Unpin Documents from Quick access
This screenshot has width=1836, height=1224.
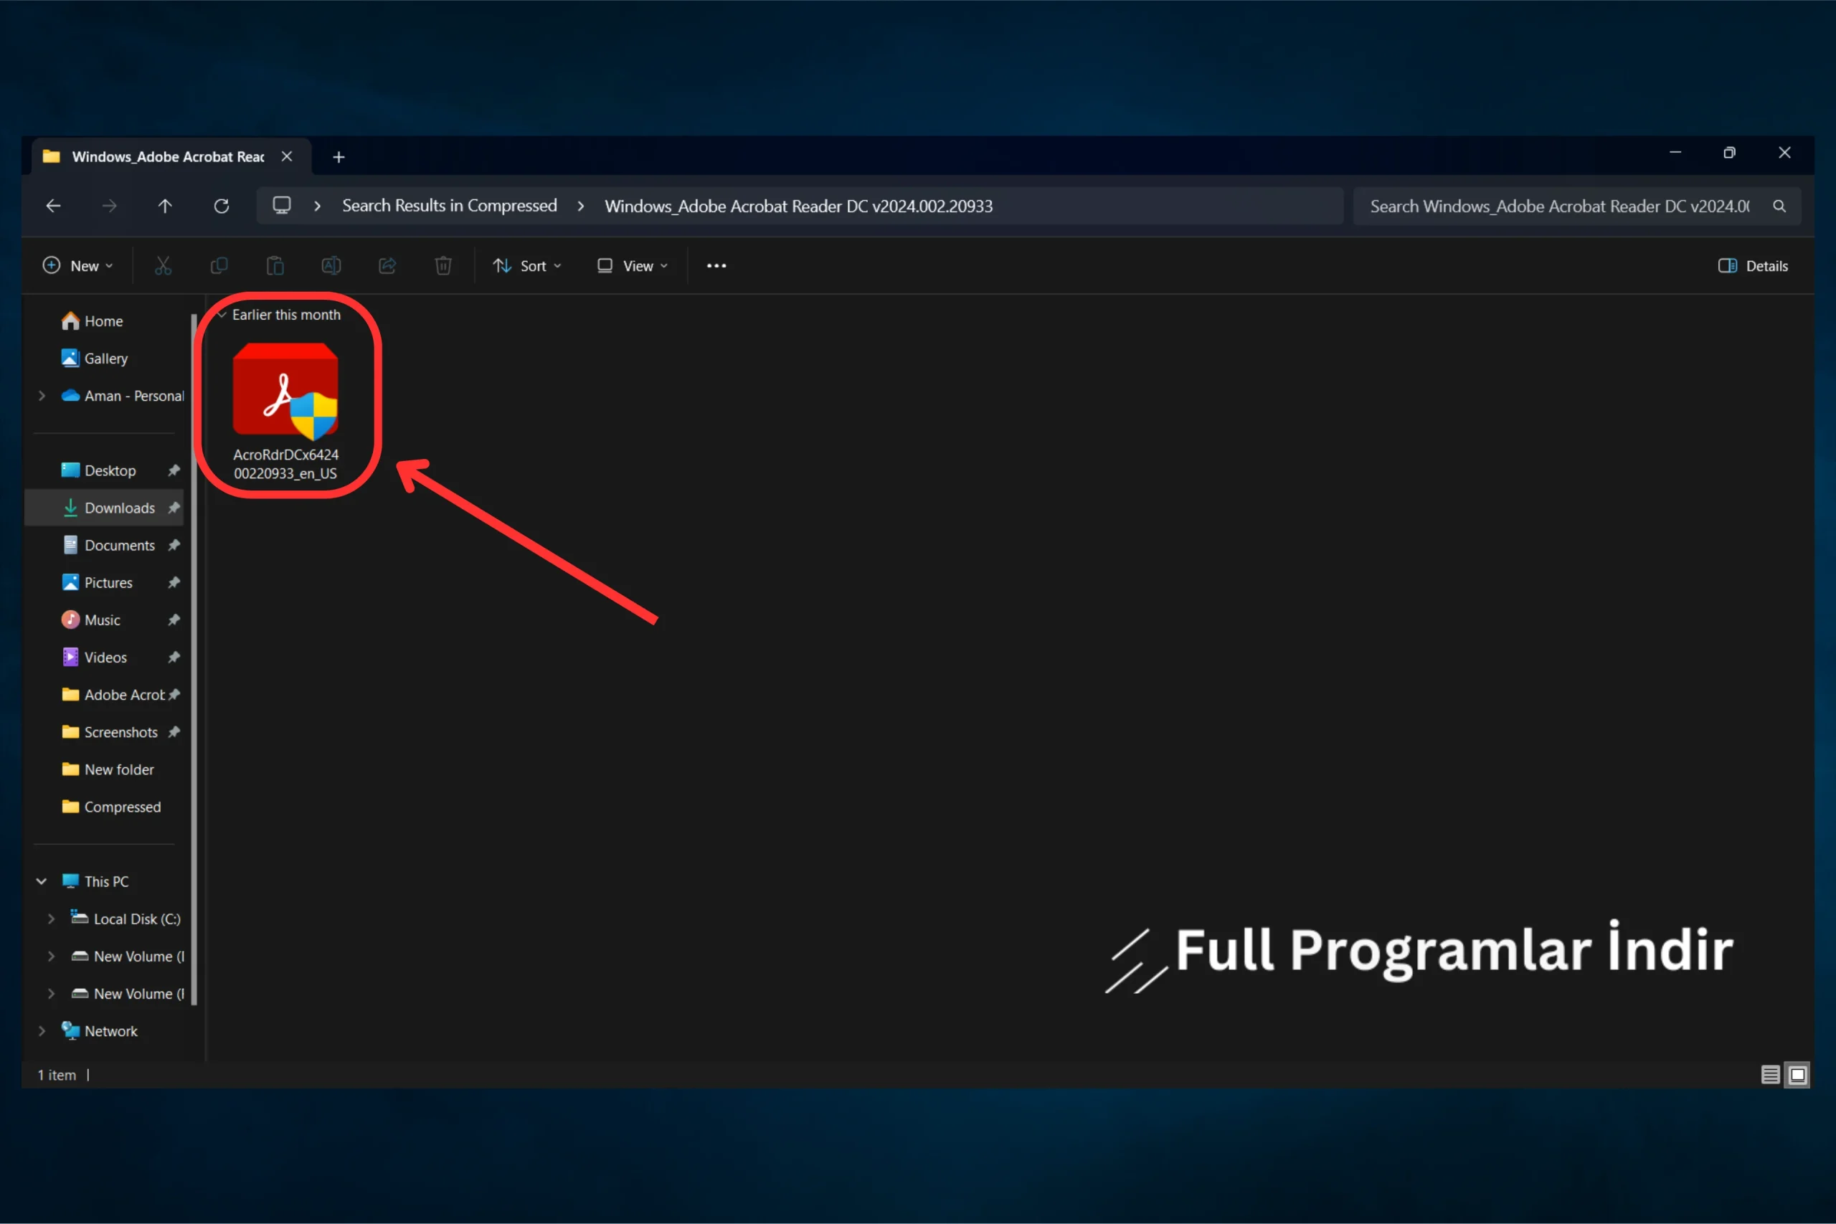[174, 546]
